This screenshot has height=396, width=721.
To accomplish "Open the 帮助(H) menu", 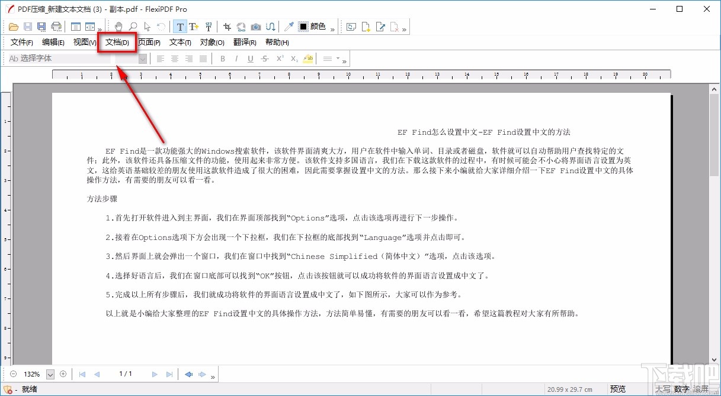I will pos(277,42).
